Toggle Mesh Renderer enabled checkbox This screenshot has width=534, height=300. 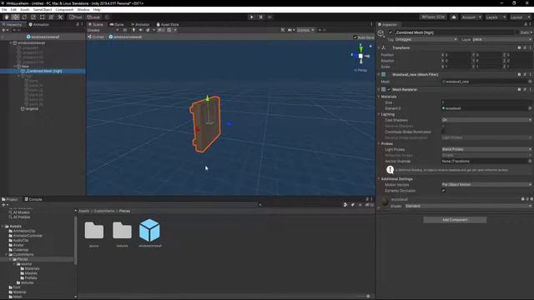point(390,89)
